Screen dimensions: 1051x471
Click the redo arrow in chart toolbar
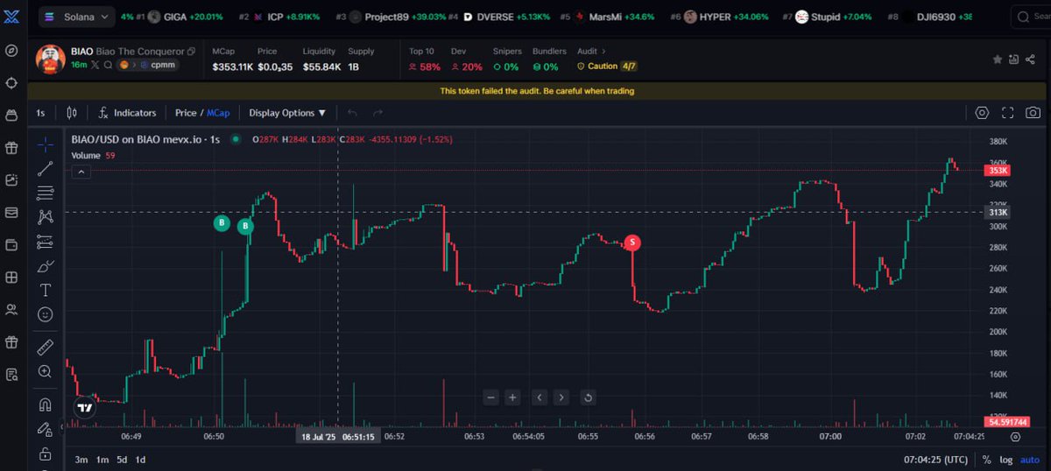pyautogui.click(x=378, y=113)
